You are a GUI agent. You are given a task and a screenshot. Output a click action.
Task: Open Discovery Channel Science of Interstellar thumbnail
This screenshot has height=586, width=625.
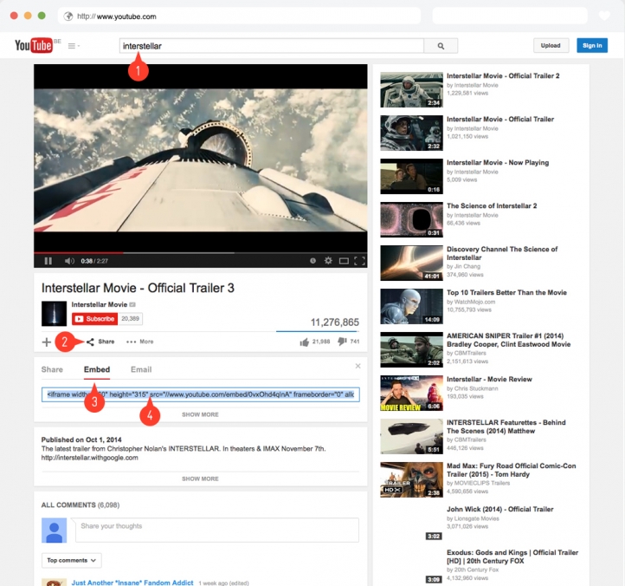(411, 263)
